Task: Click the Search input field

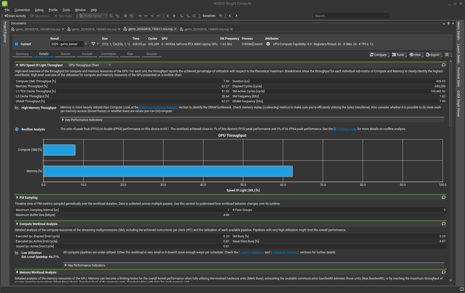Action: point(351,16)
